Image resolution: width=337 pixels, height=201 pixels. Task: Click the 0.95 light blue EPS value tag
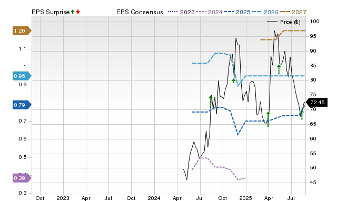point(22,76)
